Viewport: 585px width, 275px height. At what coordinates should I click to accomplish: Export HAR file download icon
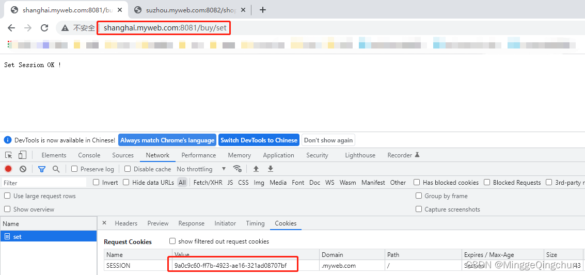[271, 169]
